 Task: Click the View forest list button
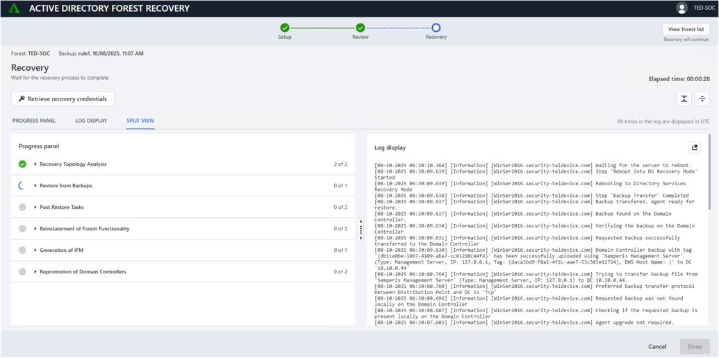click(x=686, y=29)
